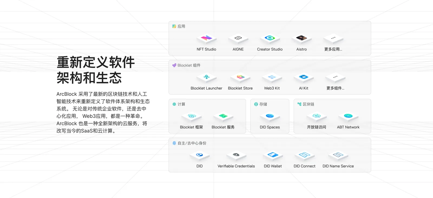Click the icon next to Blocklet 组件 heading
This screenshot has height=198, width=433.
(x=174, y=65)
